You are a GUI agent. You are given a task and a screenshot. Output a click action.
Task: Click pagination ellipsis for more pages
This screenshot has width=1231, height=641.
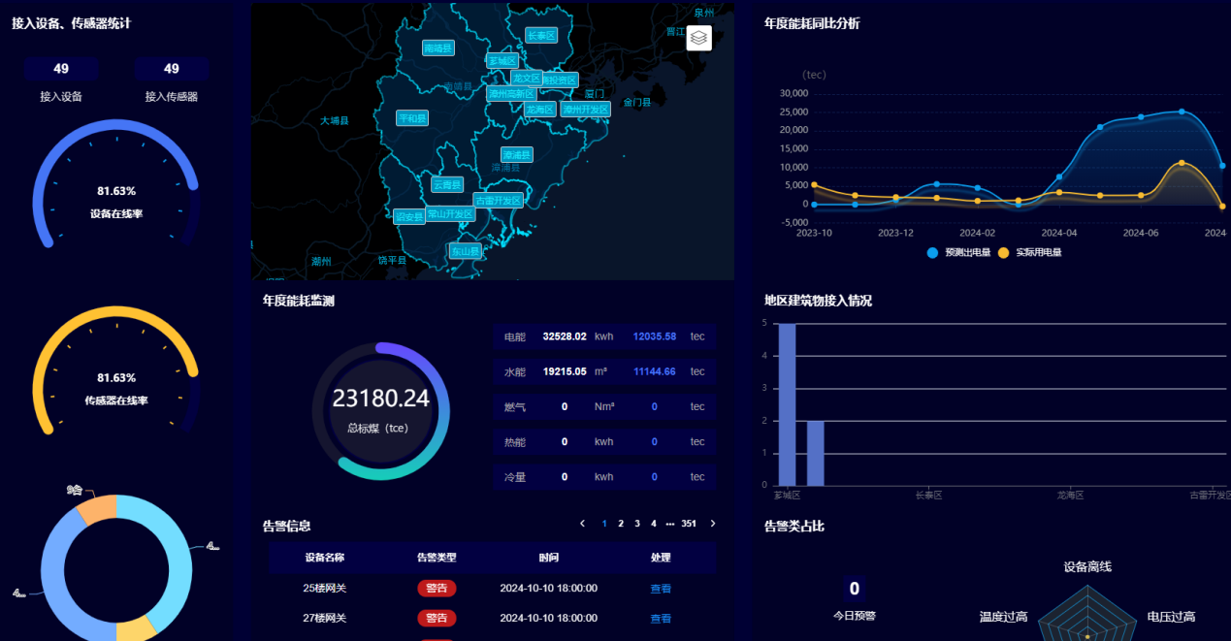669,524
